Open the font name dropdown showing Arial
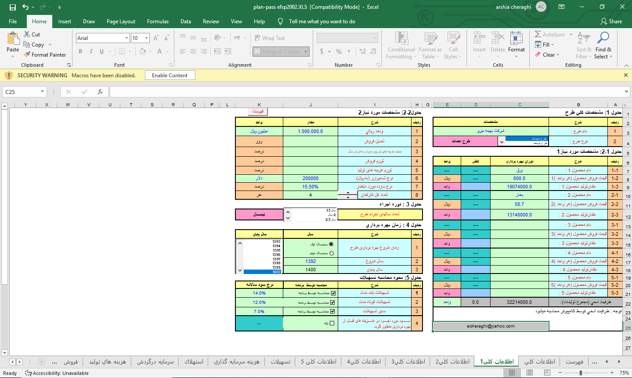 pos(126,38)
